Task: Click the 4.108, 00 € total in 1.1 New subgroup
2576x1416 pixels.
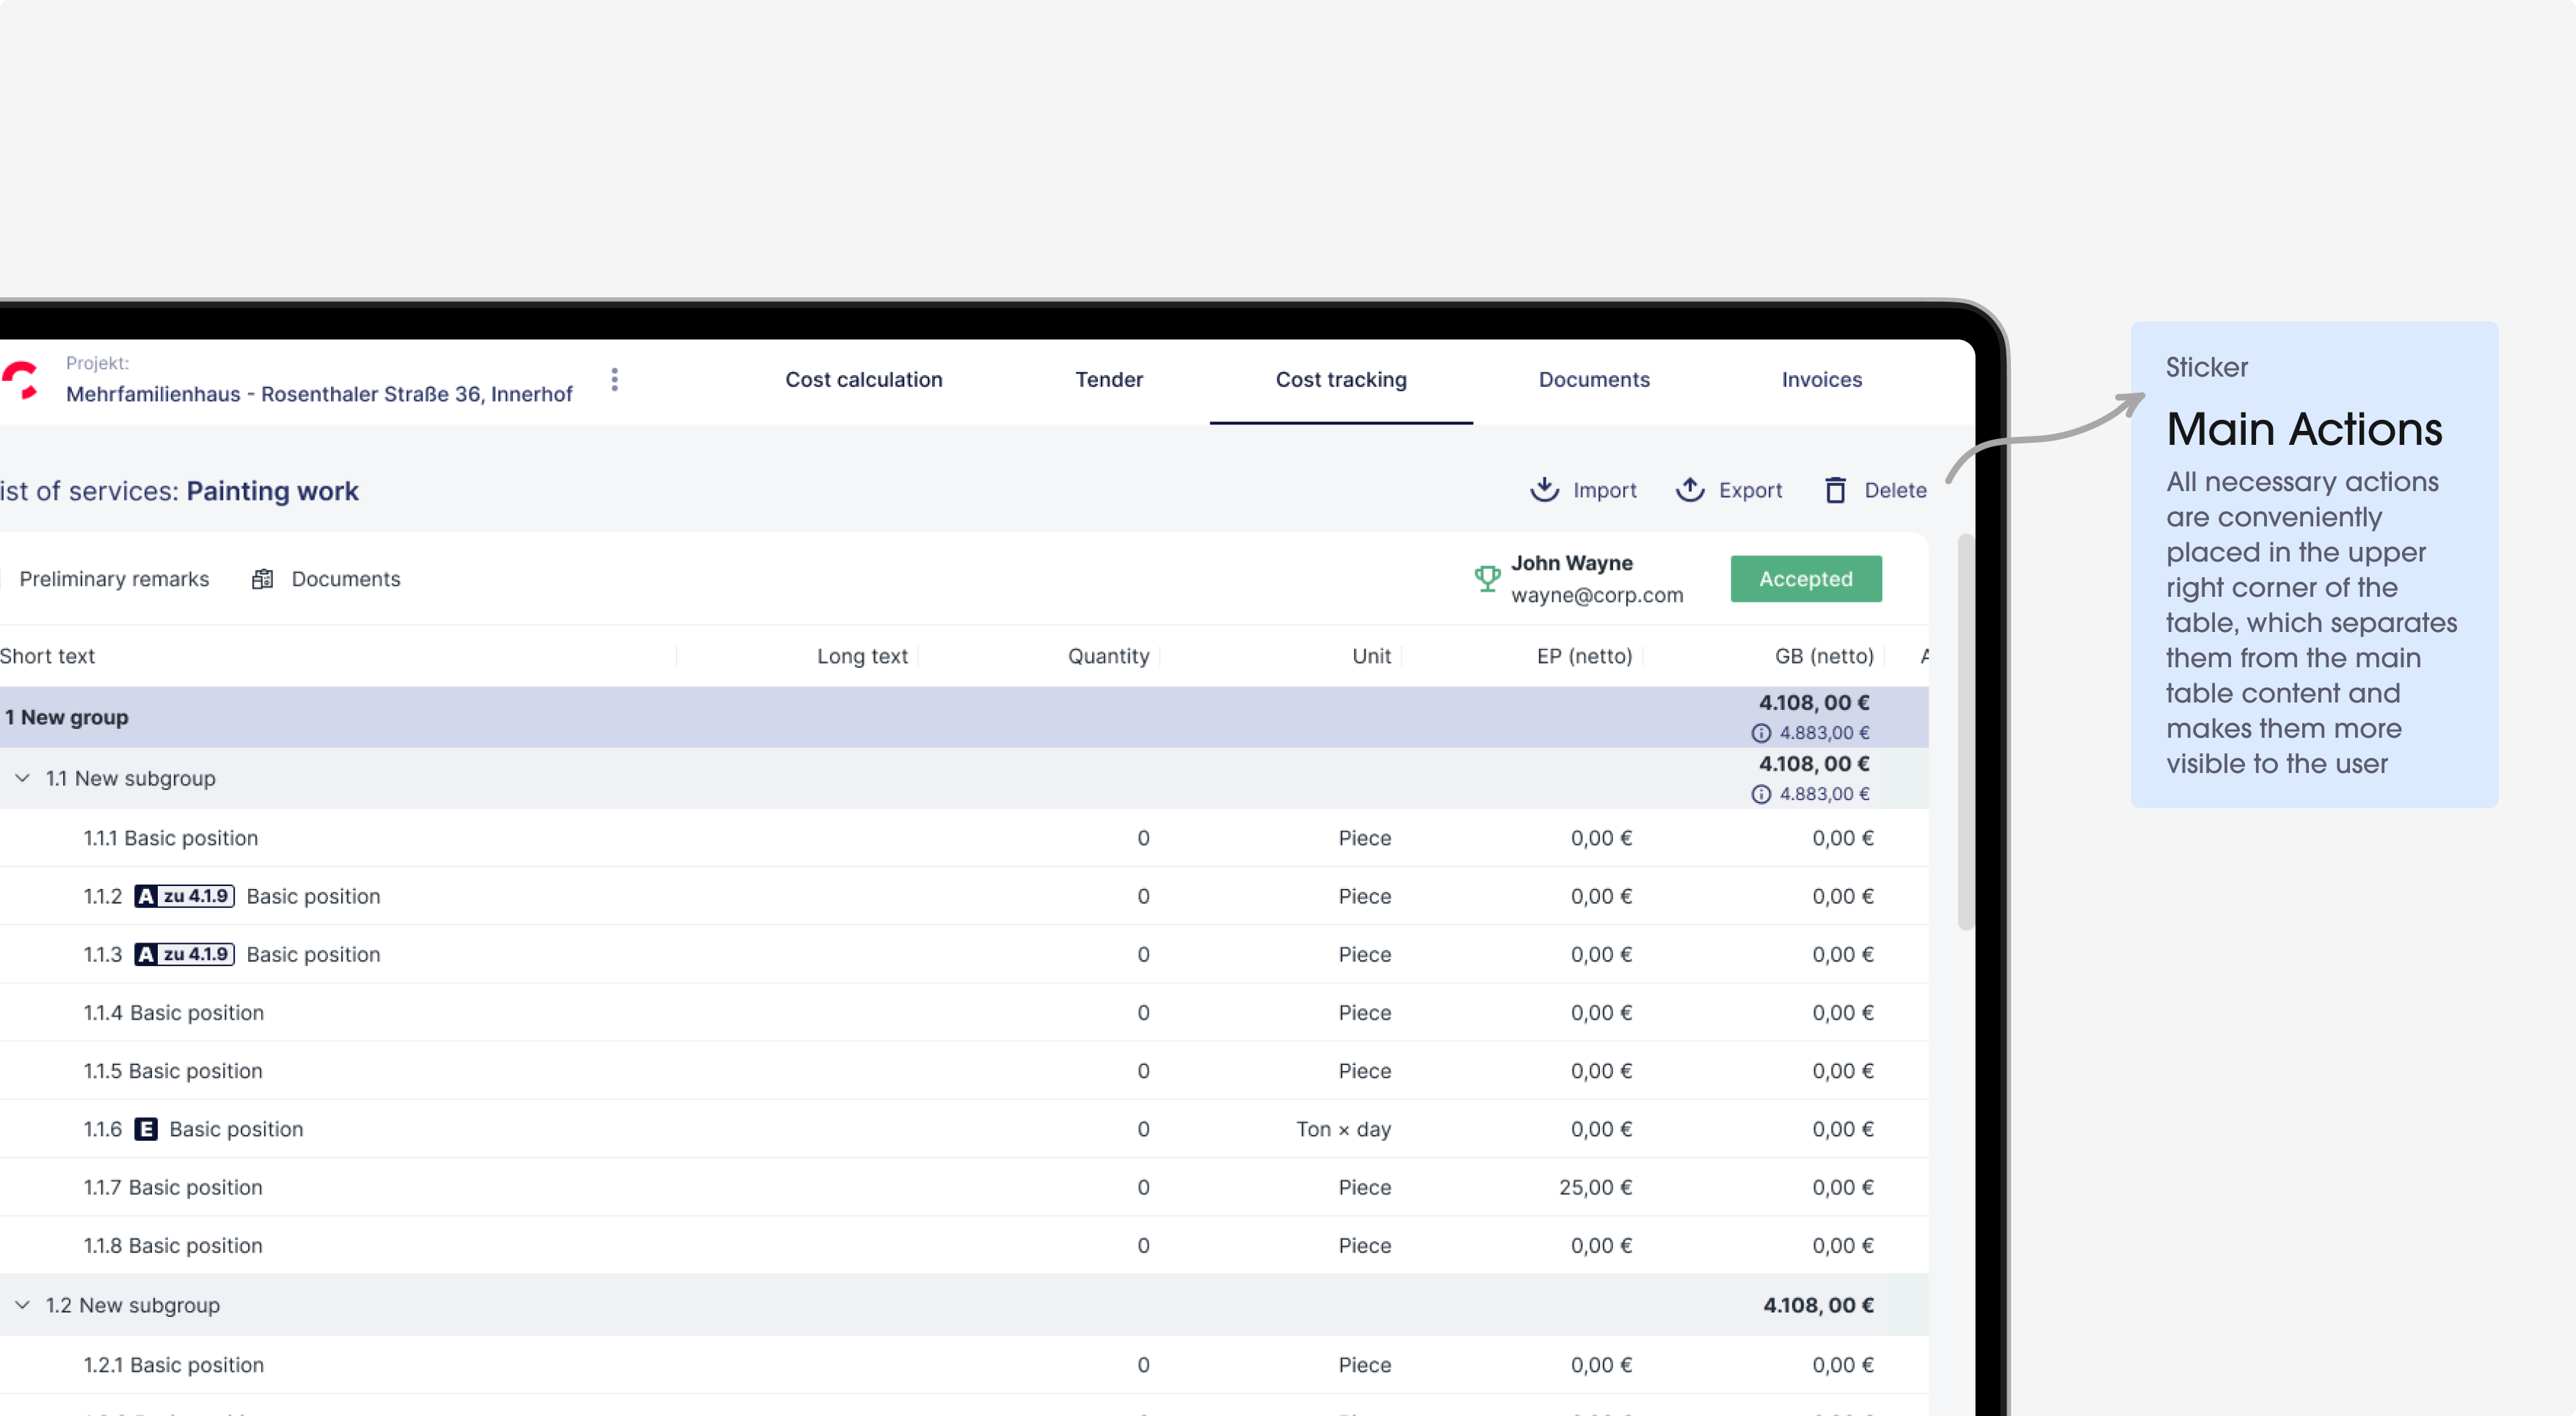Action: coord(1814,764)
